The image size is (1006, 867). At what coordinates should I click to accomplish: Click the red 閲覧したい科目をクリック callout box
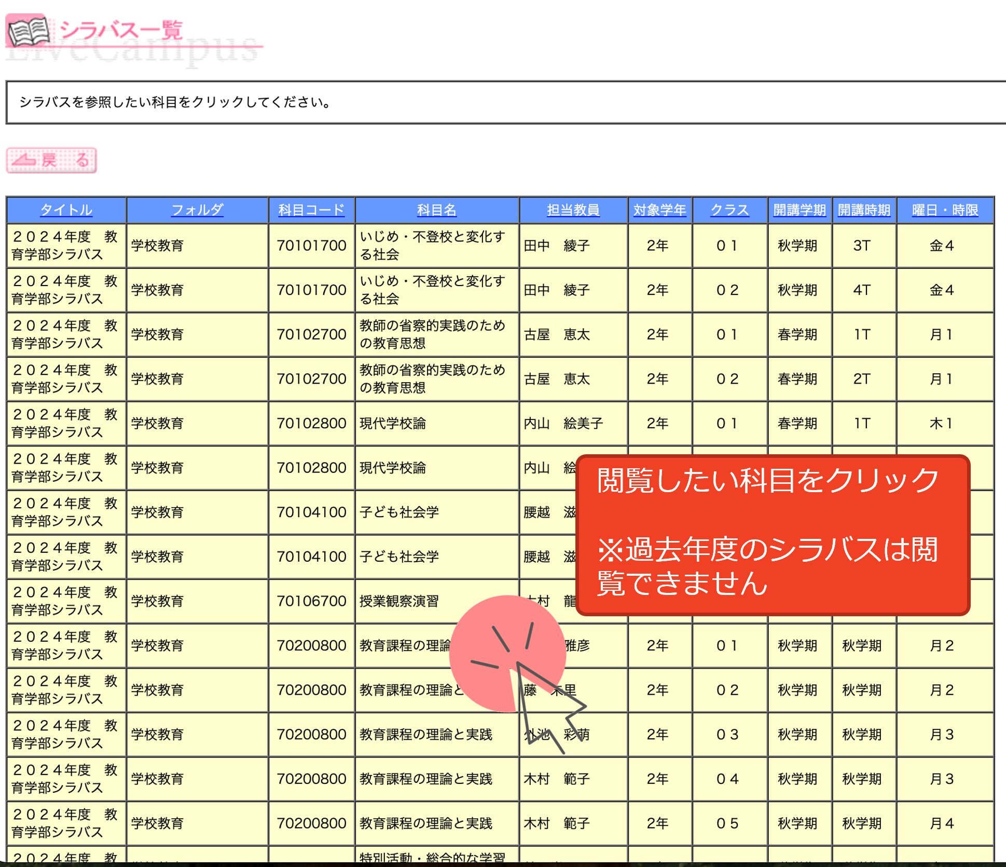[x=772, y=535]
